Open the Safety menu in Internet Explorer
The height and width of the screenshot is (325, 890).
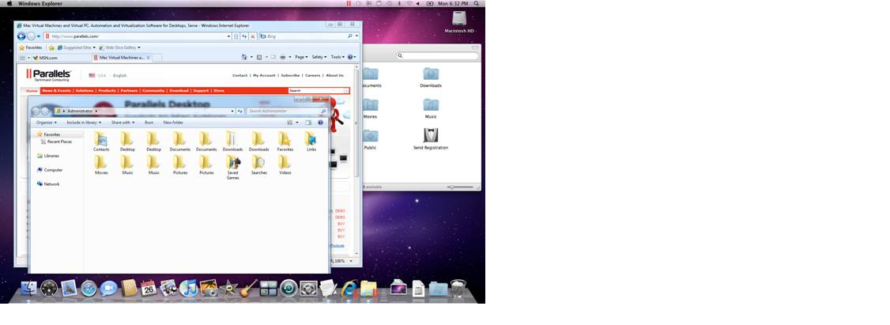pos(319,57)
